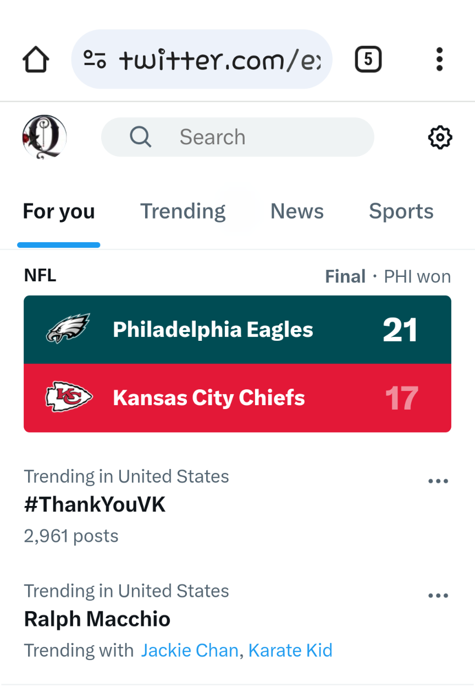
Task: Switch to the Trending tab
Action: 183,211
